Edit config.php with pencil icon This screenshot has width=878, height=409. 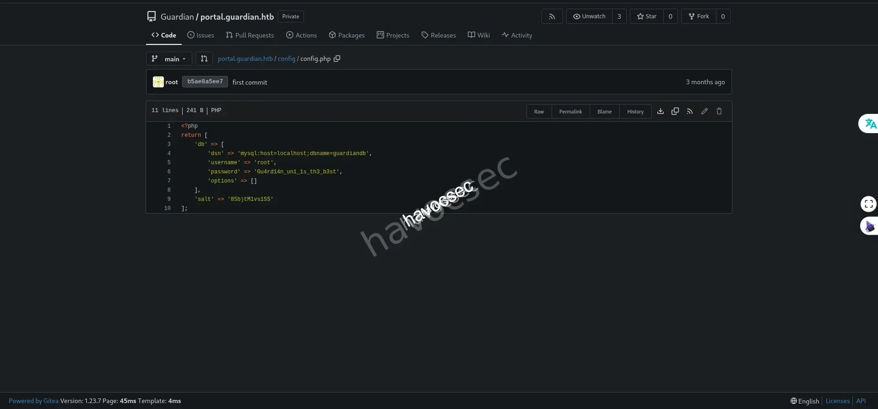704,111
